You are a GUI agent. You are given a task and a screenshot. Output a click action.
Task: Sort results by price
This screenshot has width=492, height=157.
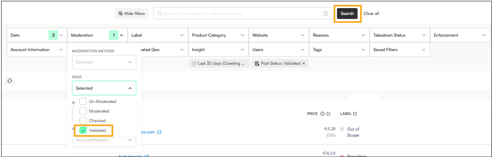point(329,114)
